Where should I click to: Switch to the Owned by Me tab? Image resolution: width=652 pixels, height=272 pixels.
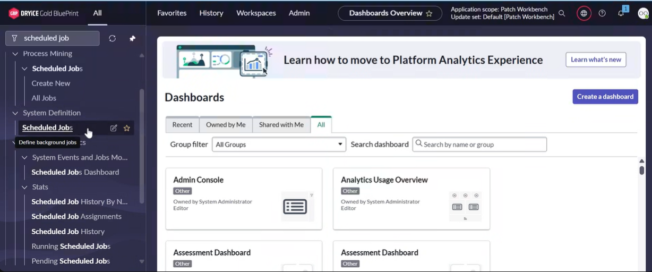click(226, 124)
